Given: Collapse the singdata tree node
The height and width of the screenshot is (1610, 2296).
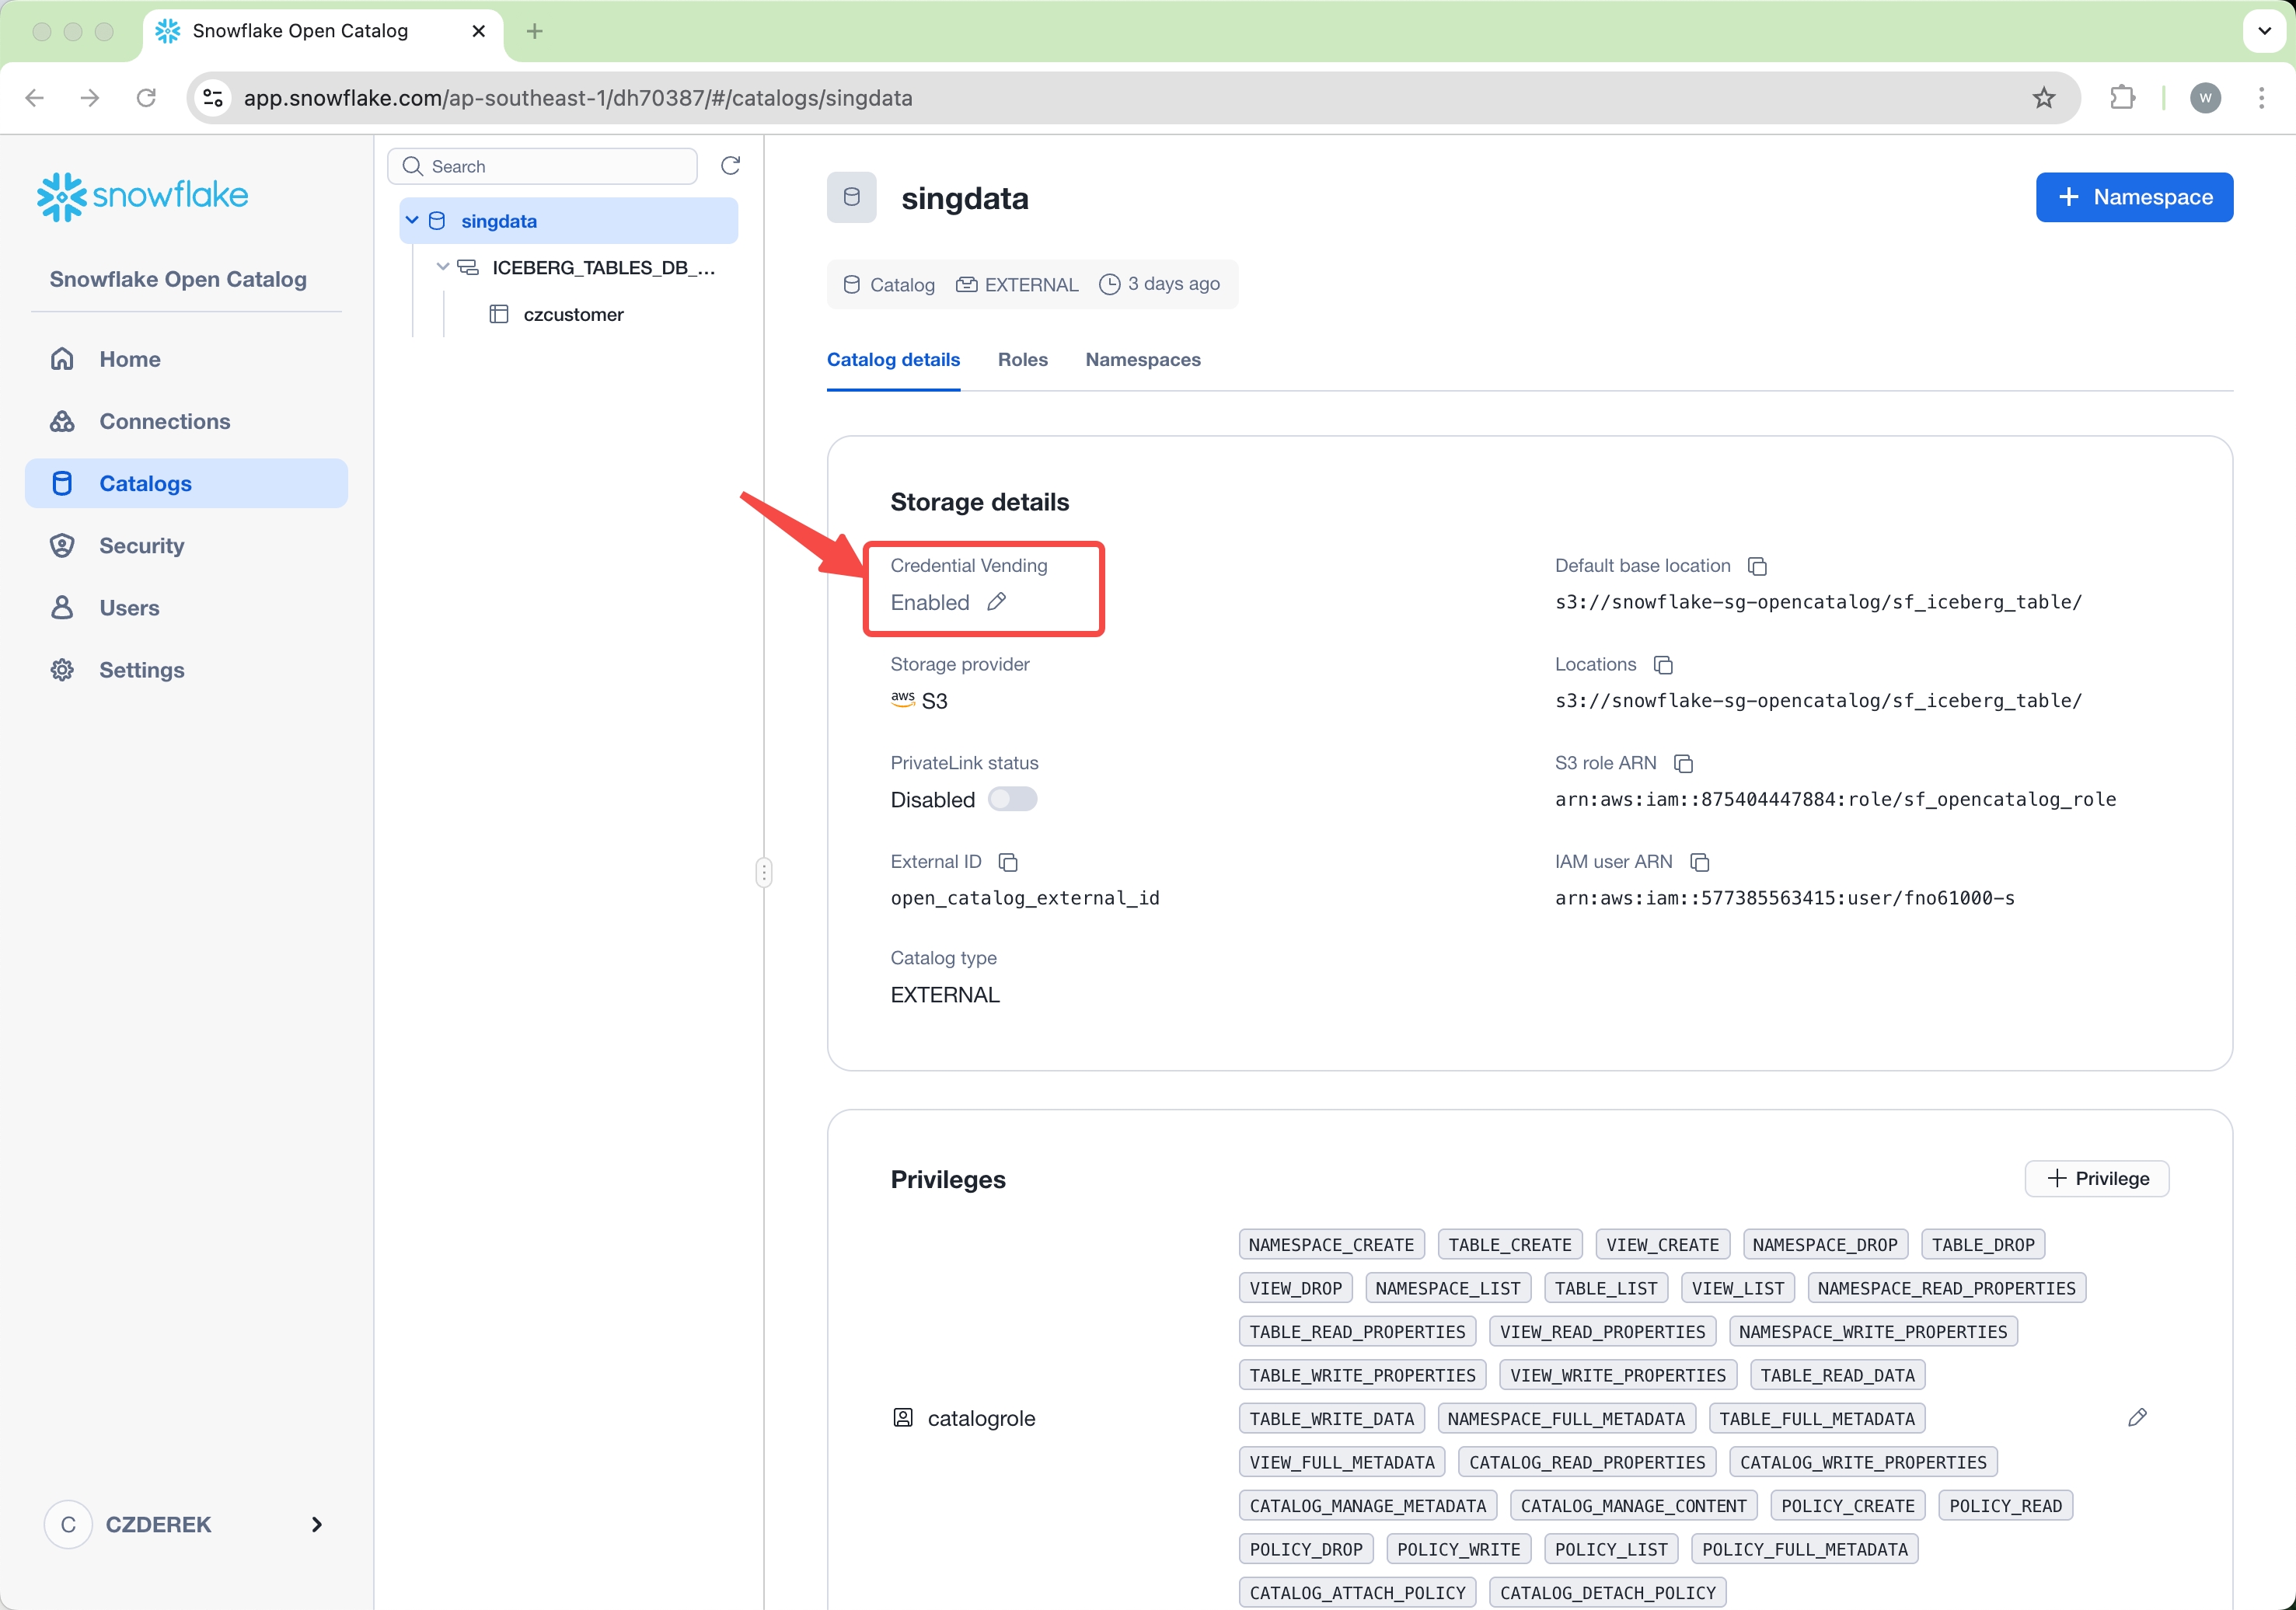Looking at the screenshot, I should 412,221.
